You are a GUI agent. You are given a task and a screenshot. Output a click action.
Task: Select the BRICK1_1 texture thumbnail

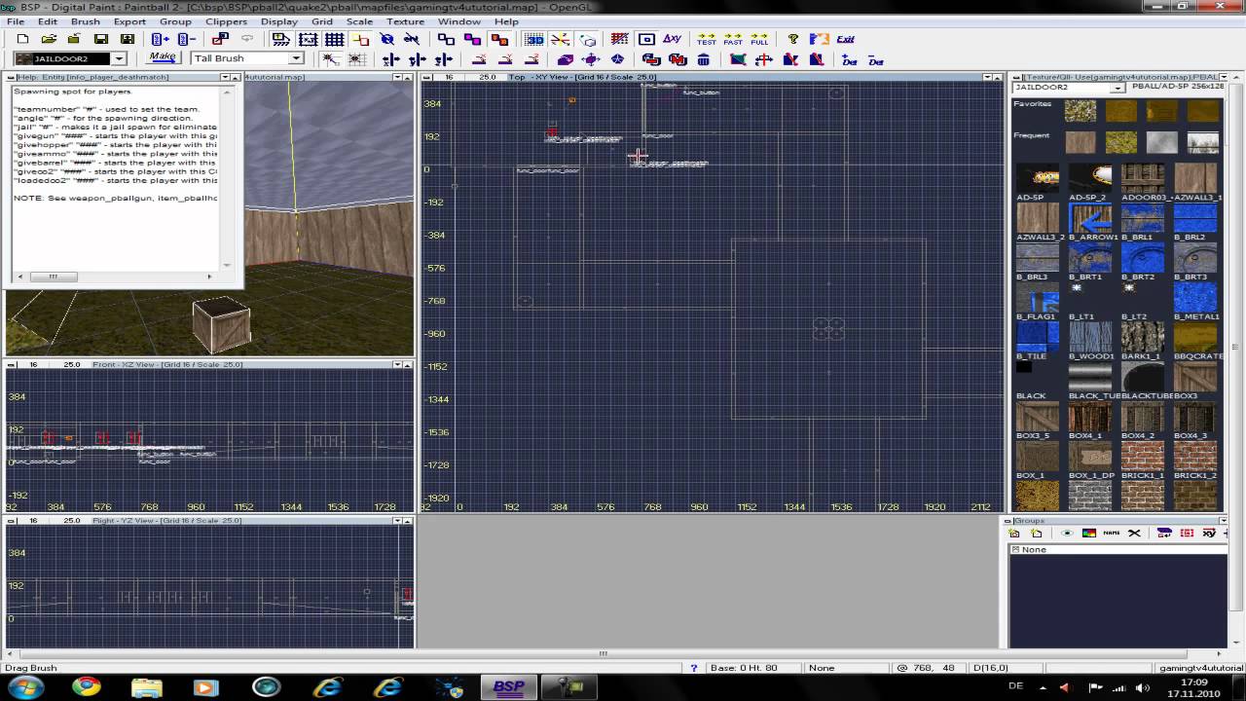pyautogui.click(x=1143, y=457)
